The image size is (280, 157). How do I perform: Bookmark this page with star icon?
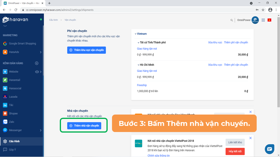[263, 10]
